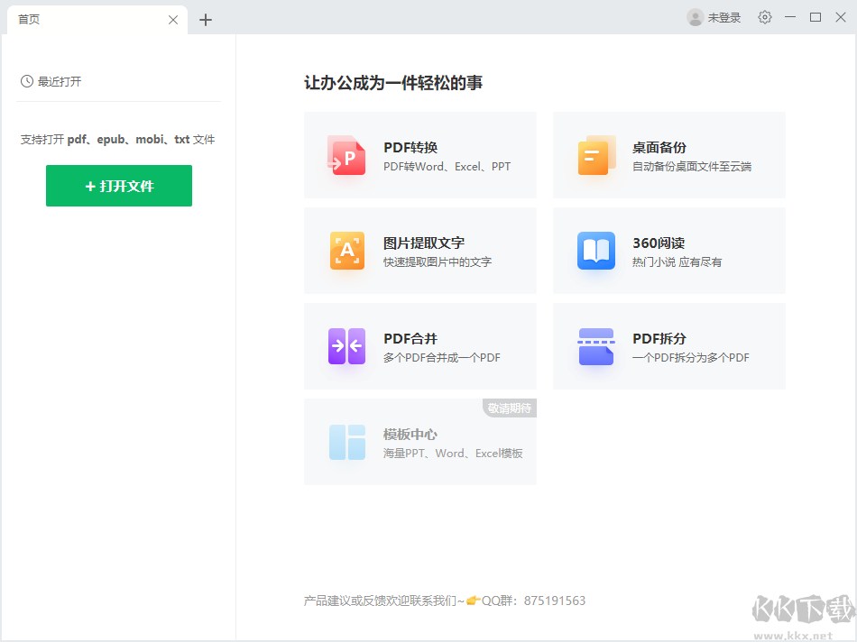Select the 热门小说 应有尽有 reading card

669,250
